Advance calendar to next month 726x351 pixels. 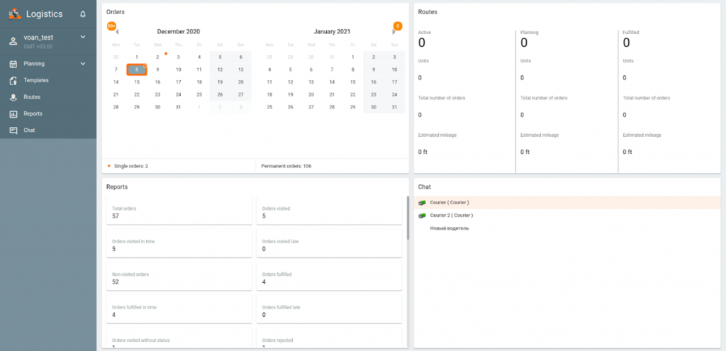(394, 32)
